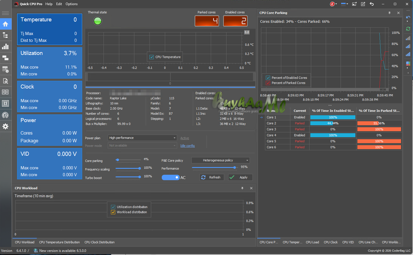The image size is (413, 255).
Task: Click the undo arrow in the title bar
Action: pos(372,4)
